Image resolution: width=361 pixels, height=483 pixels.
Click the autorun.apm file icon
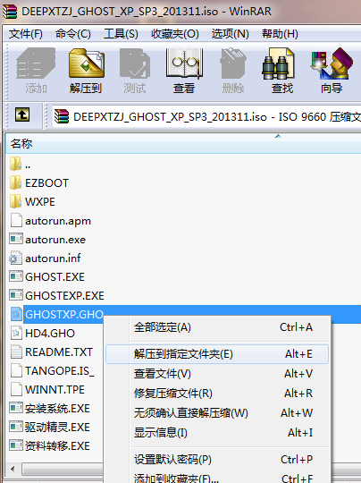(16, 220)
